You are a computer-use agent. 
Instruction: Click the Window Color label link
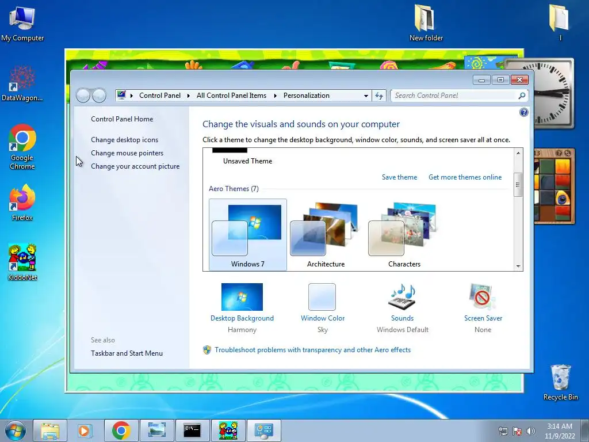coord(323,318)
